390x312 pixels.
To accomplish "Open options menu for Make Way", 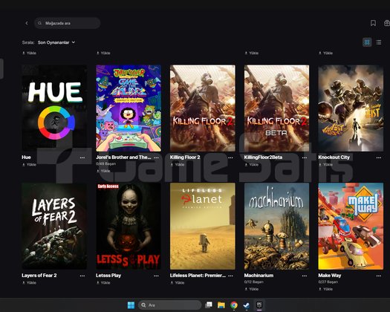I will [x=379, y=276].
